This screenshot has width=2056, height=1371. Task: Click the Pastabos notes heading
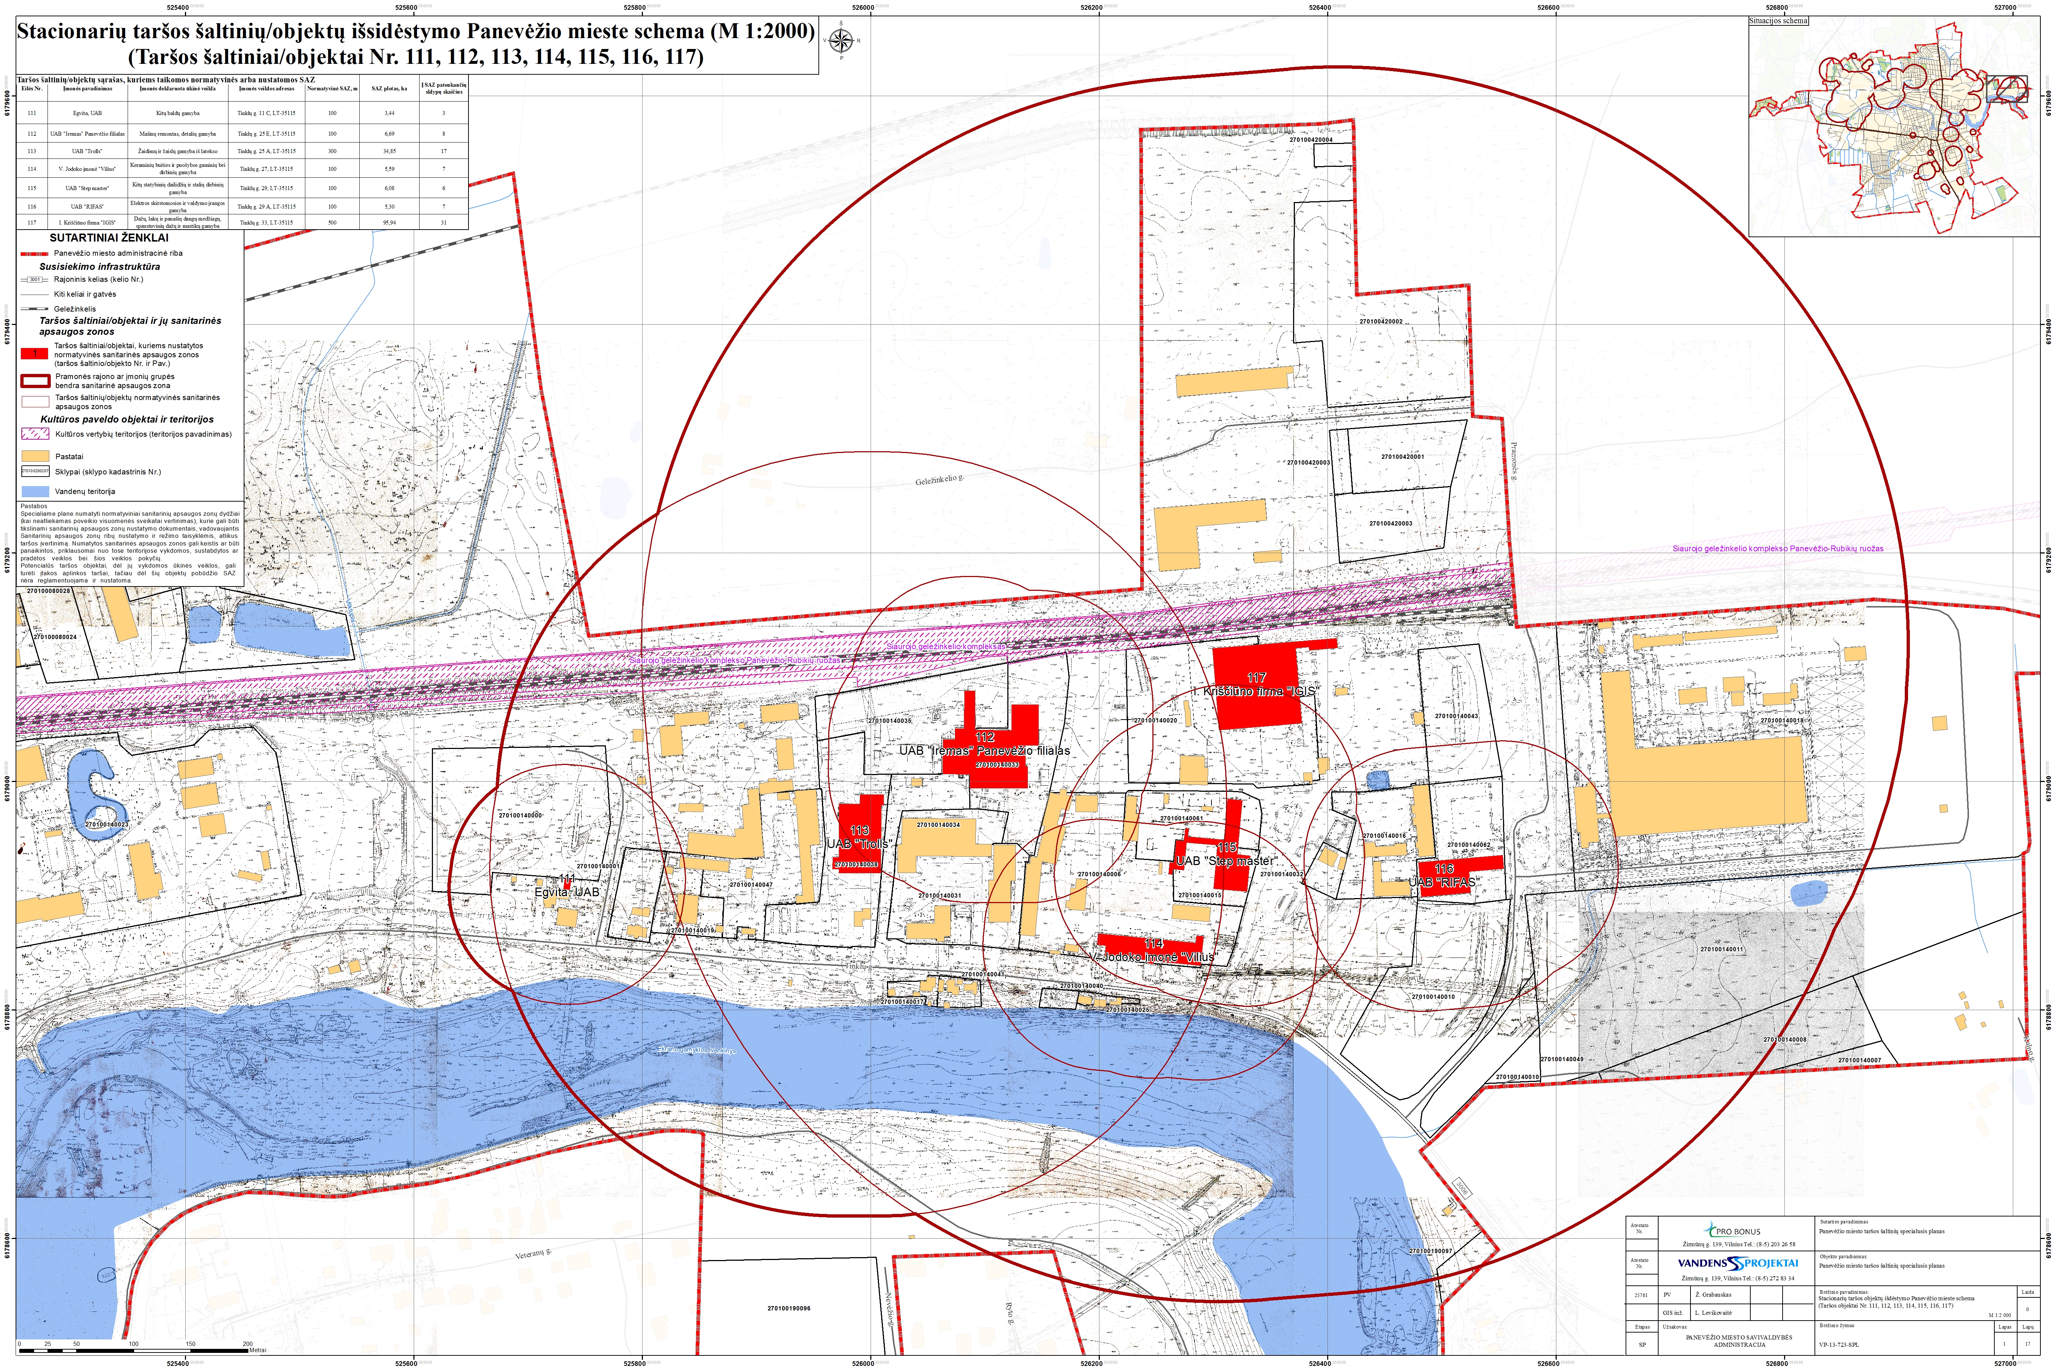point(34,506)
